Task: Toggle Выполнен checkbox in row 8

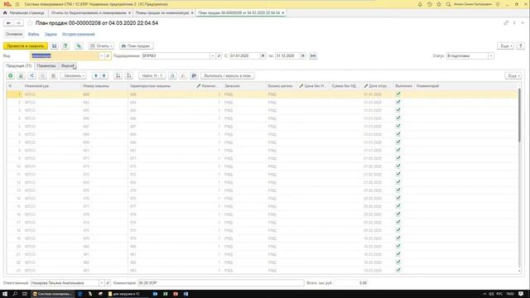Action: click(398, 150)
